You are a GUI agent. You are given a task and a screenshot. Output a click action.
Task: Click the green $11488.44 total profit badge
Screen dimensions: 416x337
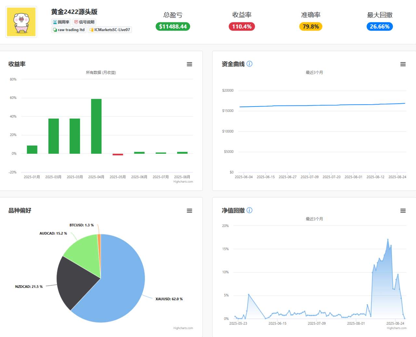(173, 27)
